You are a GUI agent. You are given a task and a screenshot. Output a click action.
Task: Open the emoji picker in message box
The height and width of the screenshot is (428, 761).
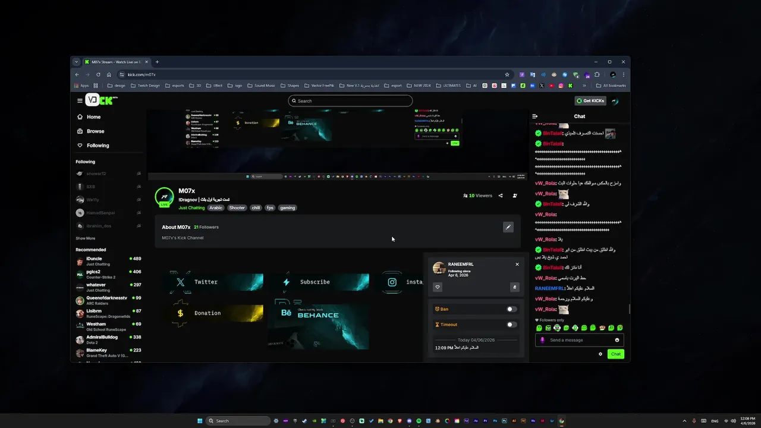coord(617,340)
